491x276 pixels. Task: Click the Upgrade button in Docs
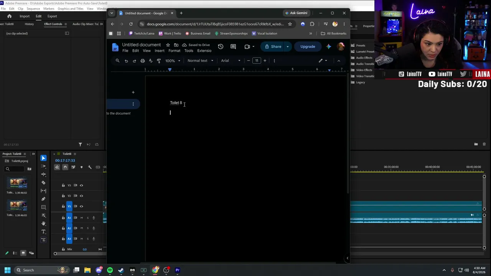(308, 46)
